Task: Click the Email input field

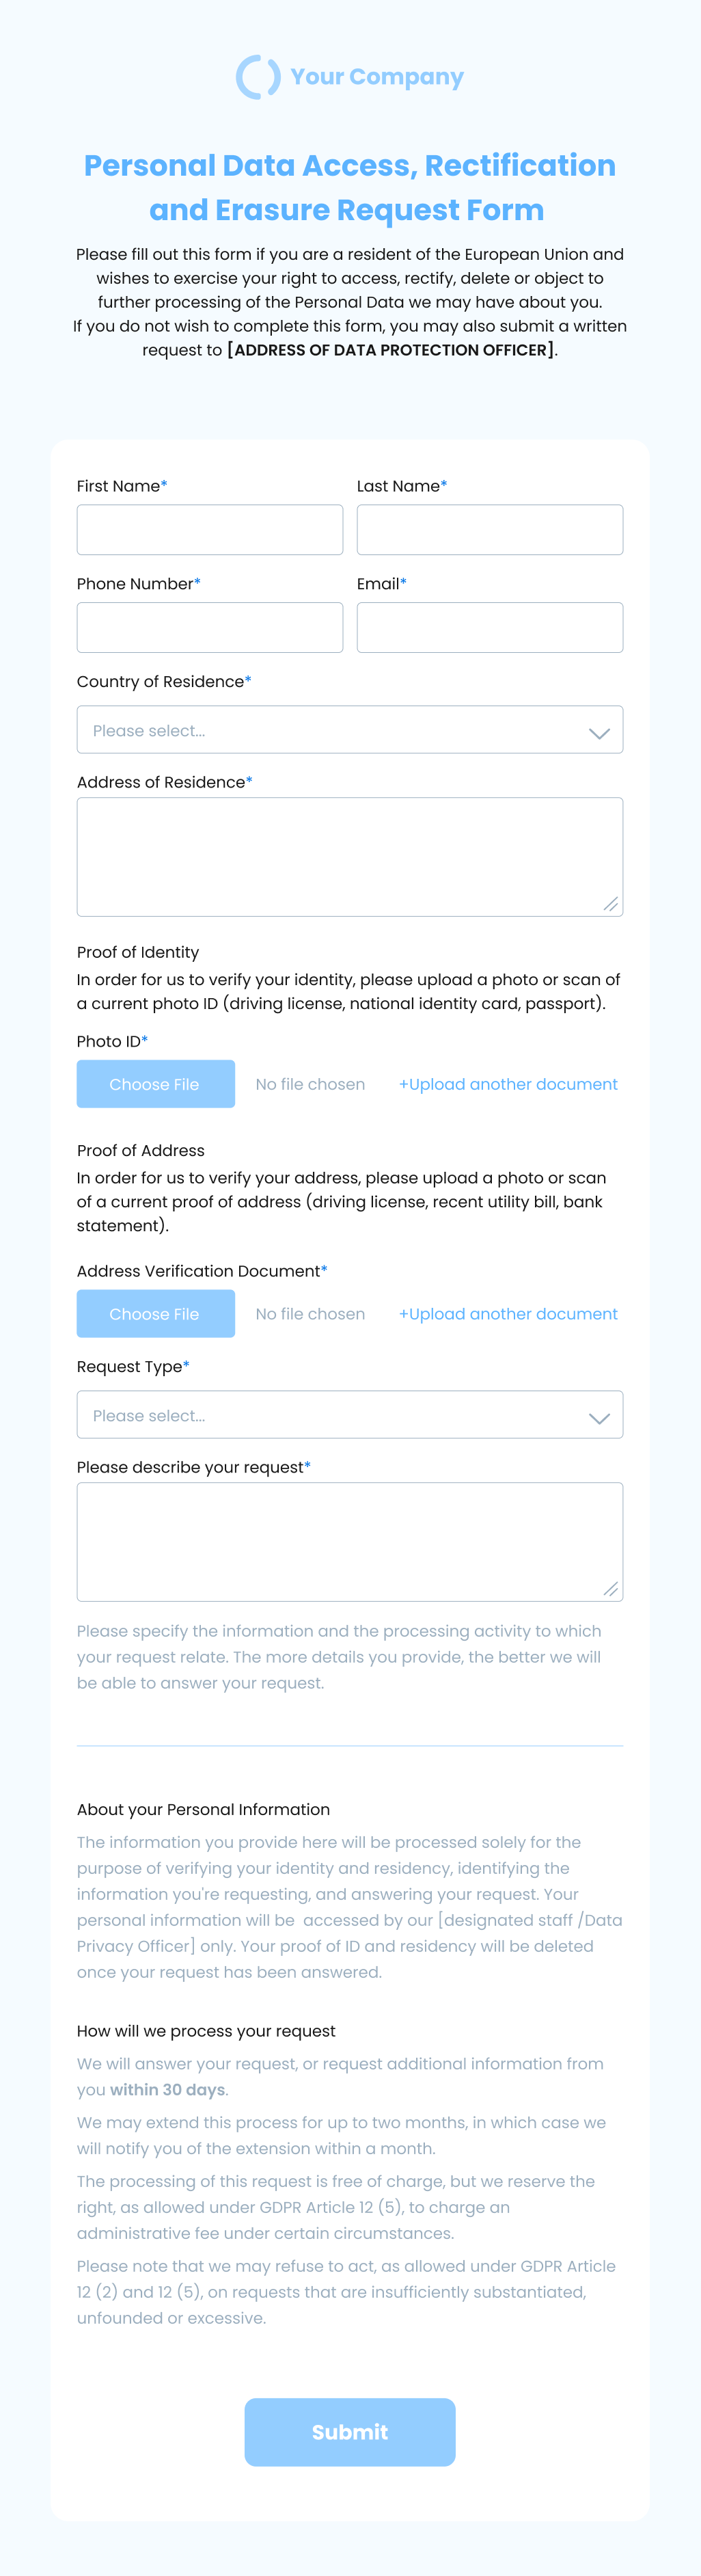Action: pos(489,627)
